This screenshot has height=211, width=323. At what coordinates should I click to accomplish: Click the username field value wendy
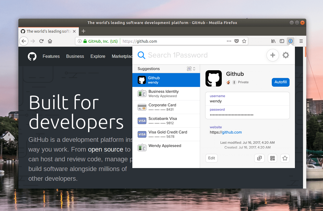(x=216, y=101)
